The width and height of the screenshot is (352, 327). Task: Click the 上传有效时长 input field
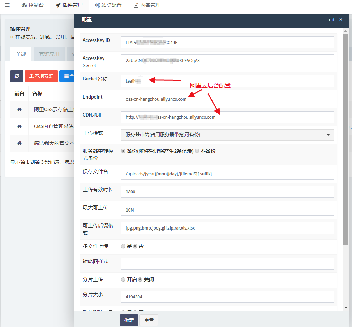tap(227, 192)
